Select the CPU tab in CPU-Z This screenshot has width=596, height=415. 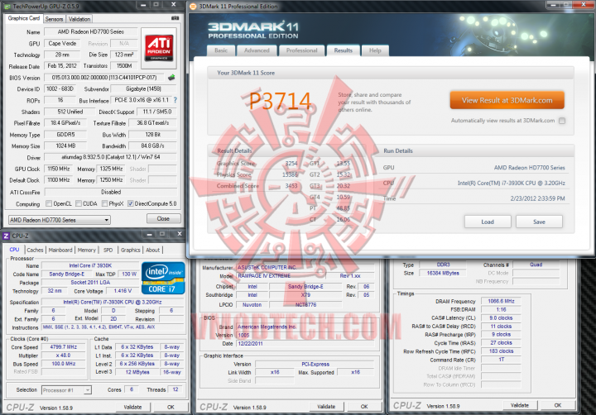click(14, 250)
